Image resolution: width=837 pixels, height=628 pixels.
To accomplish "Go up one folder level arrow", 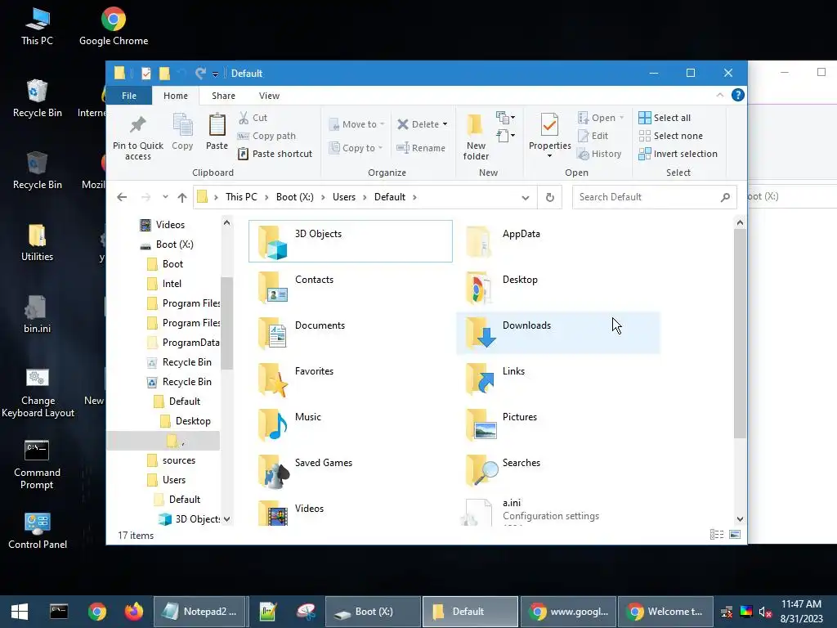I will [x=182, y=197].
